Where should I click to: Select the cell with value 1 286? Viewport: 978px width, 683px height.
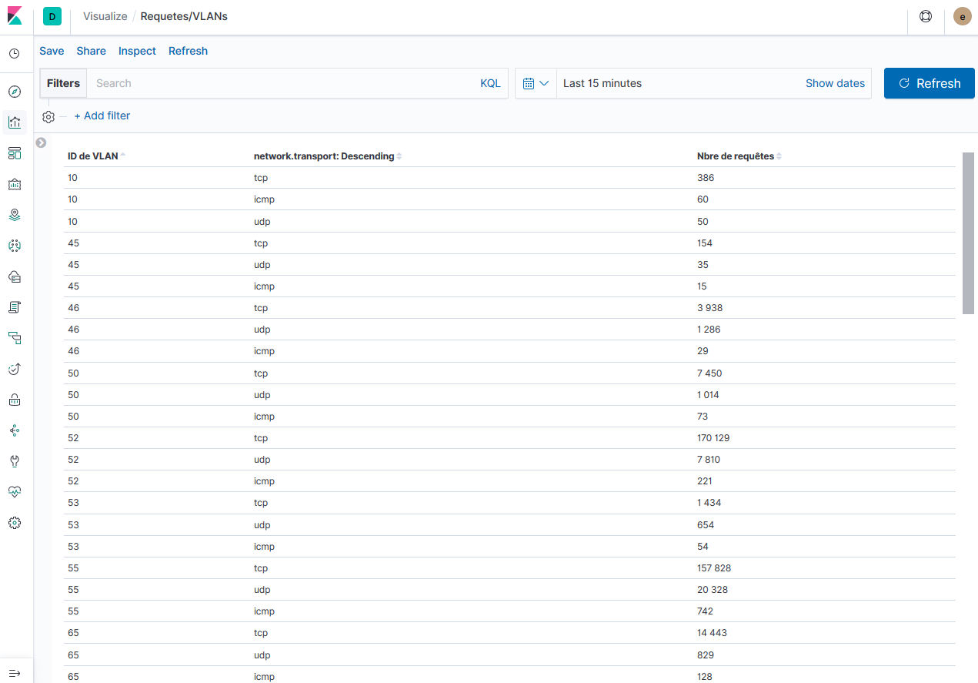[x=709, y=329]
